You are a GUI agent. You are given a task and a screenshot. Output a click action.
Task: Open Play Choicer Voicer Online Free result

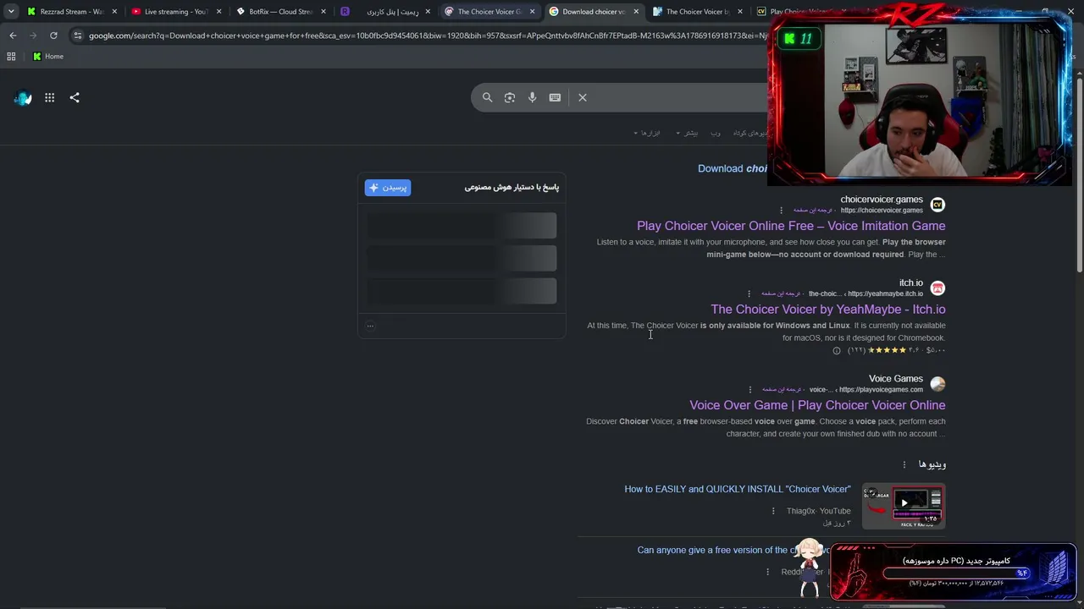pos(791,226)
